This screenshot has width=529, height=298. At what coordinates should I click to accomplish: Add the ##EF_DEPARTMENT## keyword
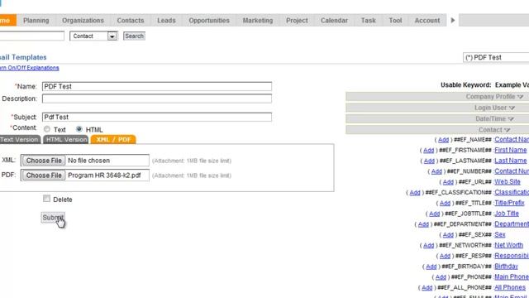423,224
